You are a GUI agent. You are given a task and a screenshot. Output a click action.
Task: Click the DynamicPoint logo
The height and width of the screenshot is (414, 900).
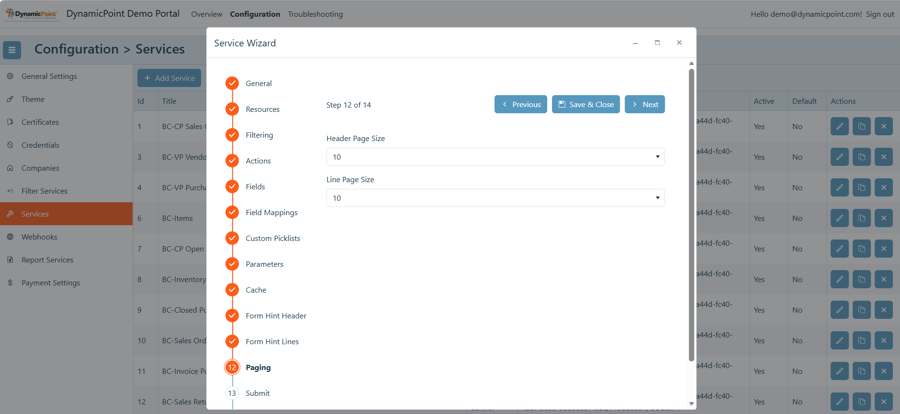coord(32,14)
